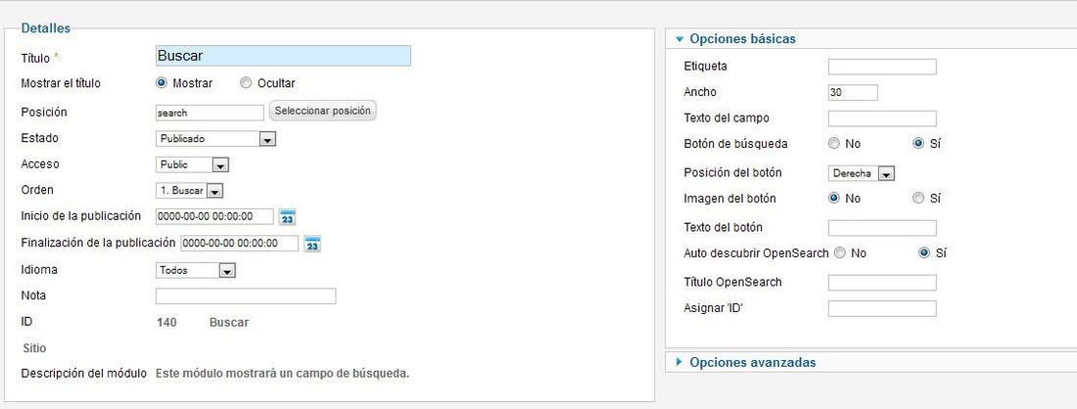This screenshot has width=1077, height=409.
Task: Open calendar for Finalización de la publicación
Action: pyautogui.click(x=312, y=244)
